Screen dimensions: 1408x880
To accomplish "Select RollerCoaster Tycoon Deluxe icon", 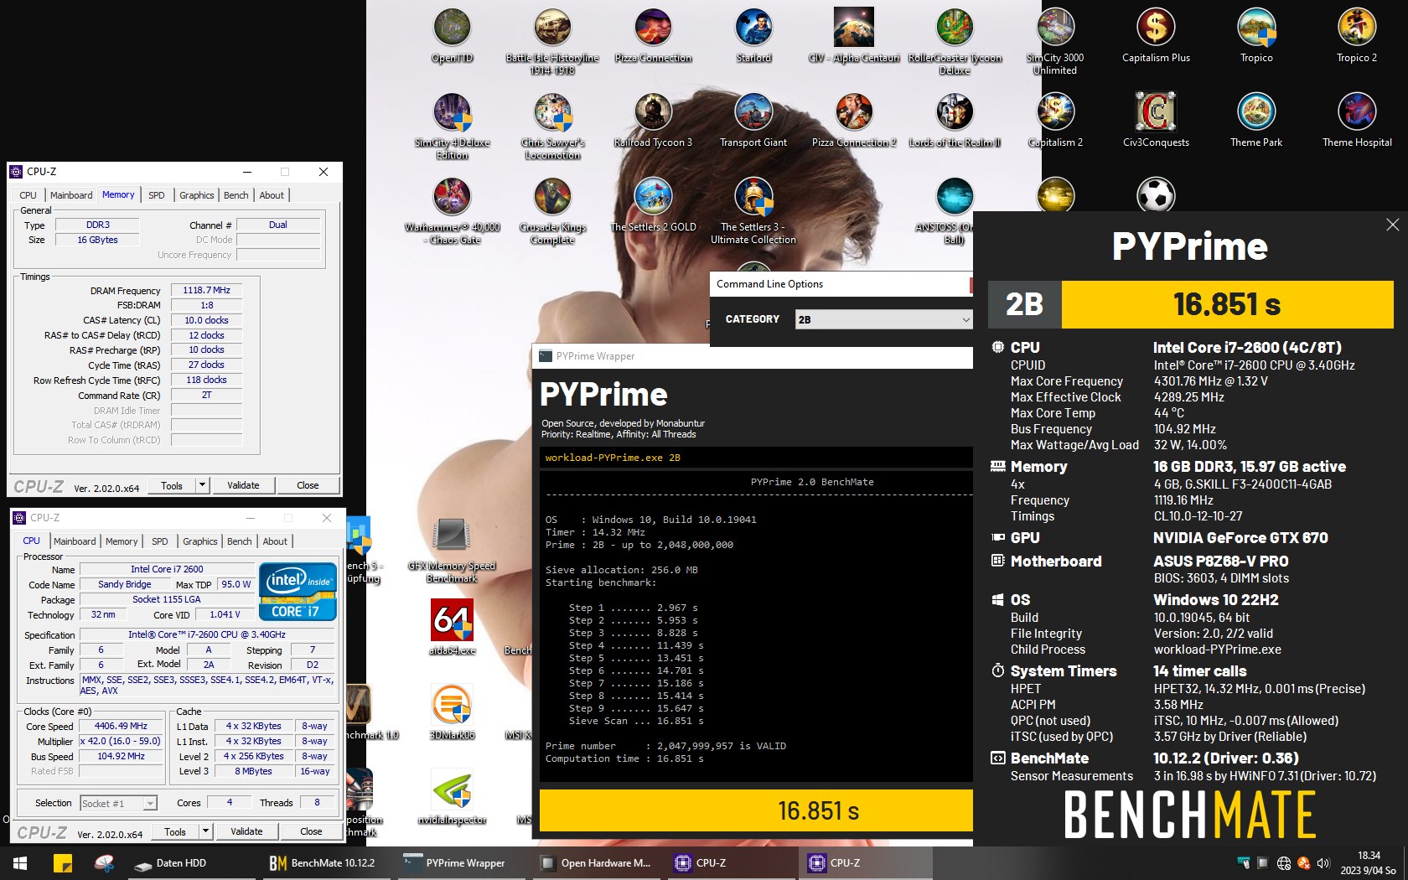I will 955,42.
